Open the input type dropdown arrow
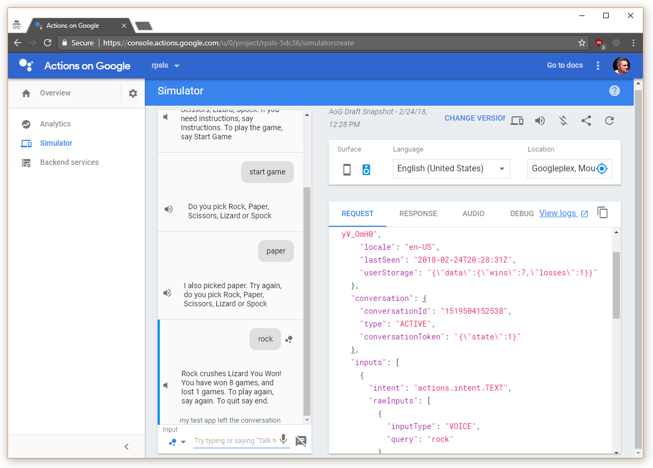Image resolution: width=653 pixels, height=468 pixels. coord(183,442)
